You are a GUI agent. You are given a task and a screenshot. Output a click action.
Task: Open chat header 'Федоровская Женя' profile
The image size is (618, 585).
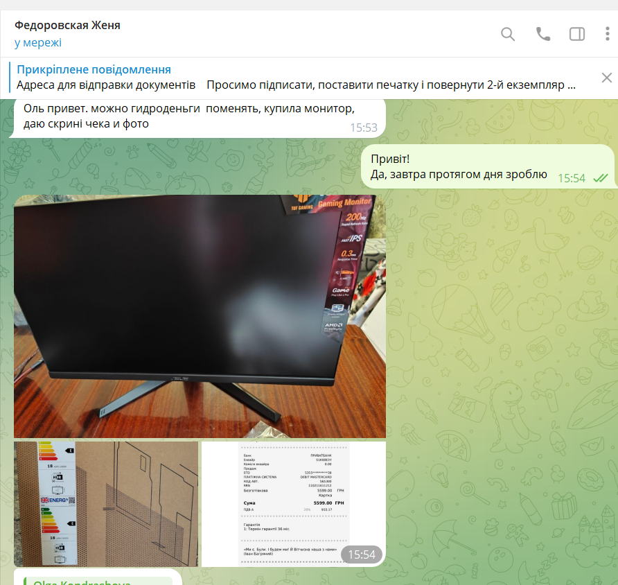[67, 25]
